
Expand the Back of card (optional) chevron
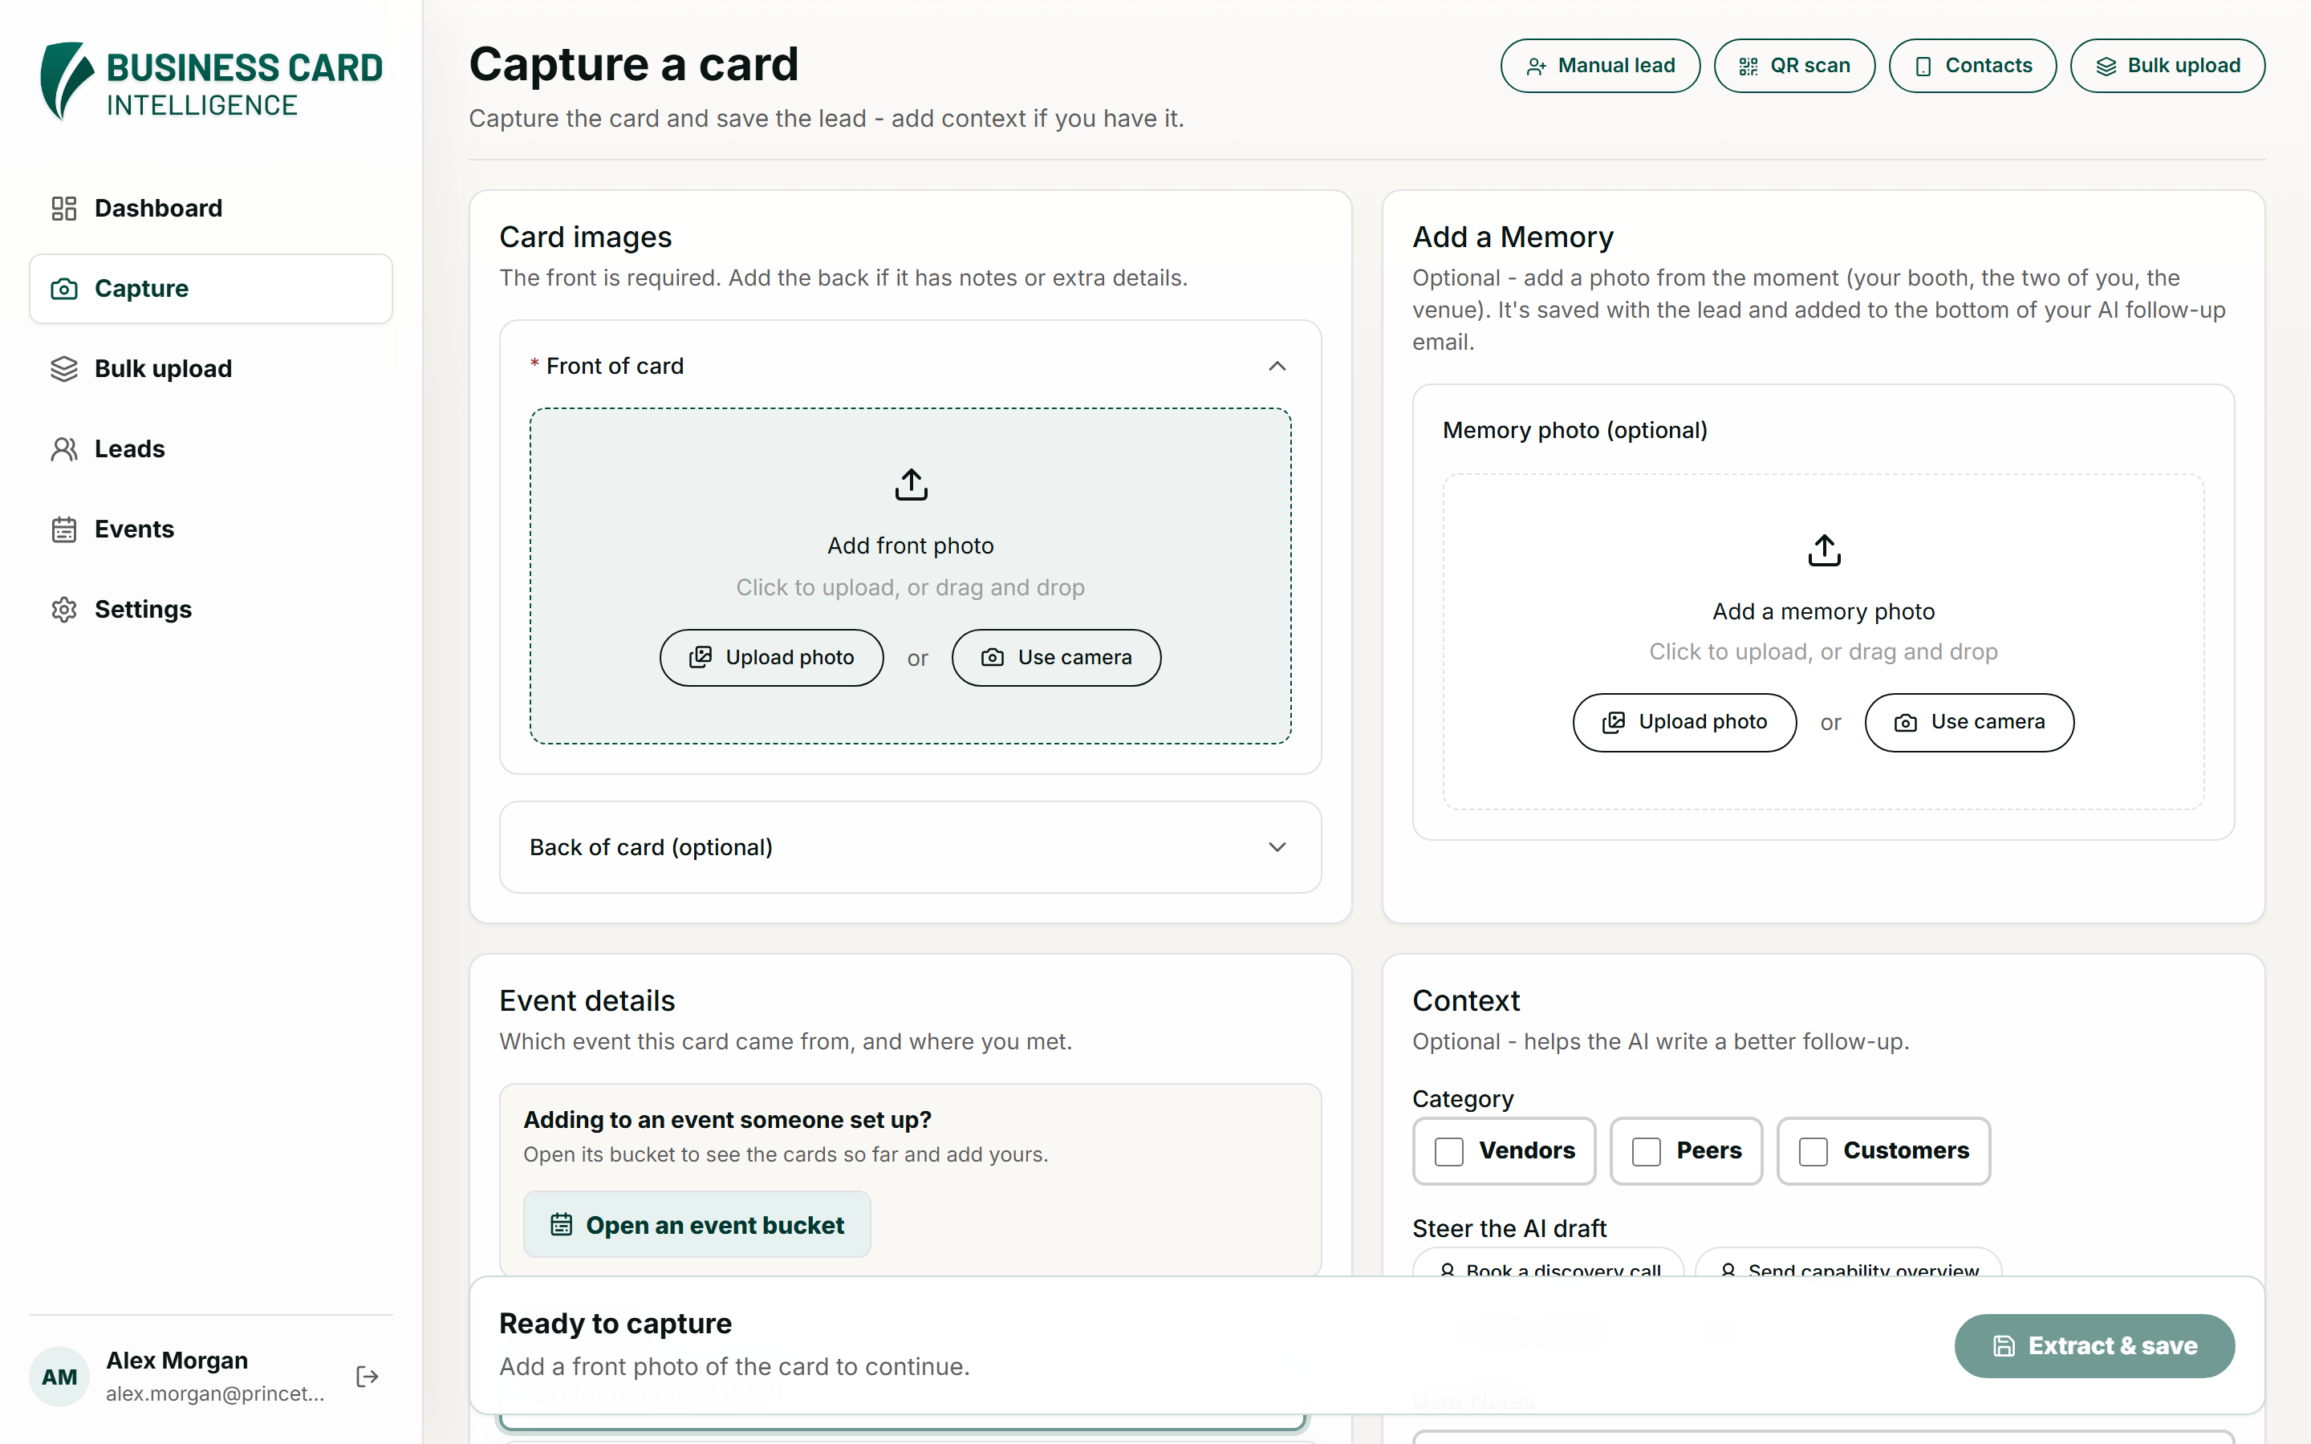[1277, 847]
